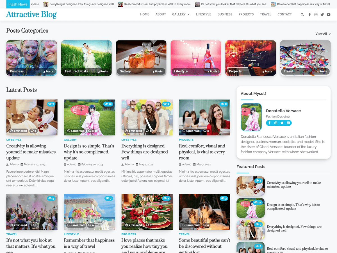Select the LIFESTYLE navigation tab
This screenshot has height=253, width=337.
coord(203,14)
